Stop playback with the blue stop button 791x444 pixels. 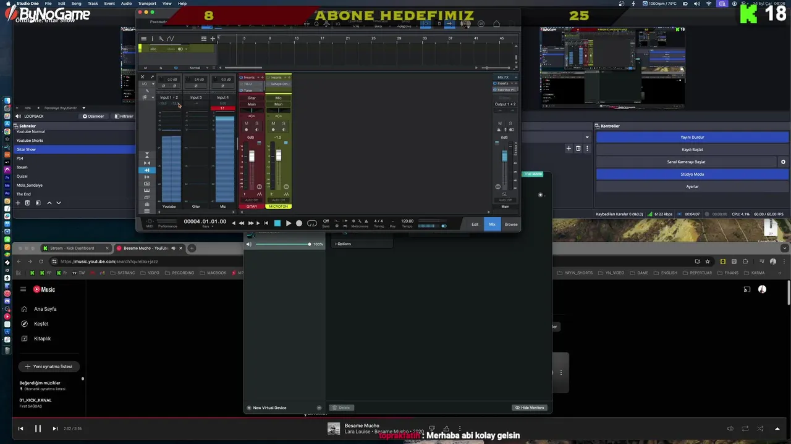tap(277, 223)
